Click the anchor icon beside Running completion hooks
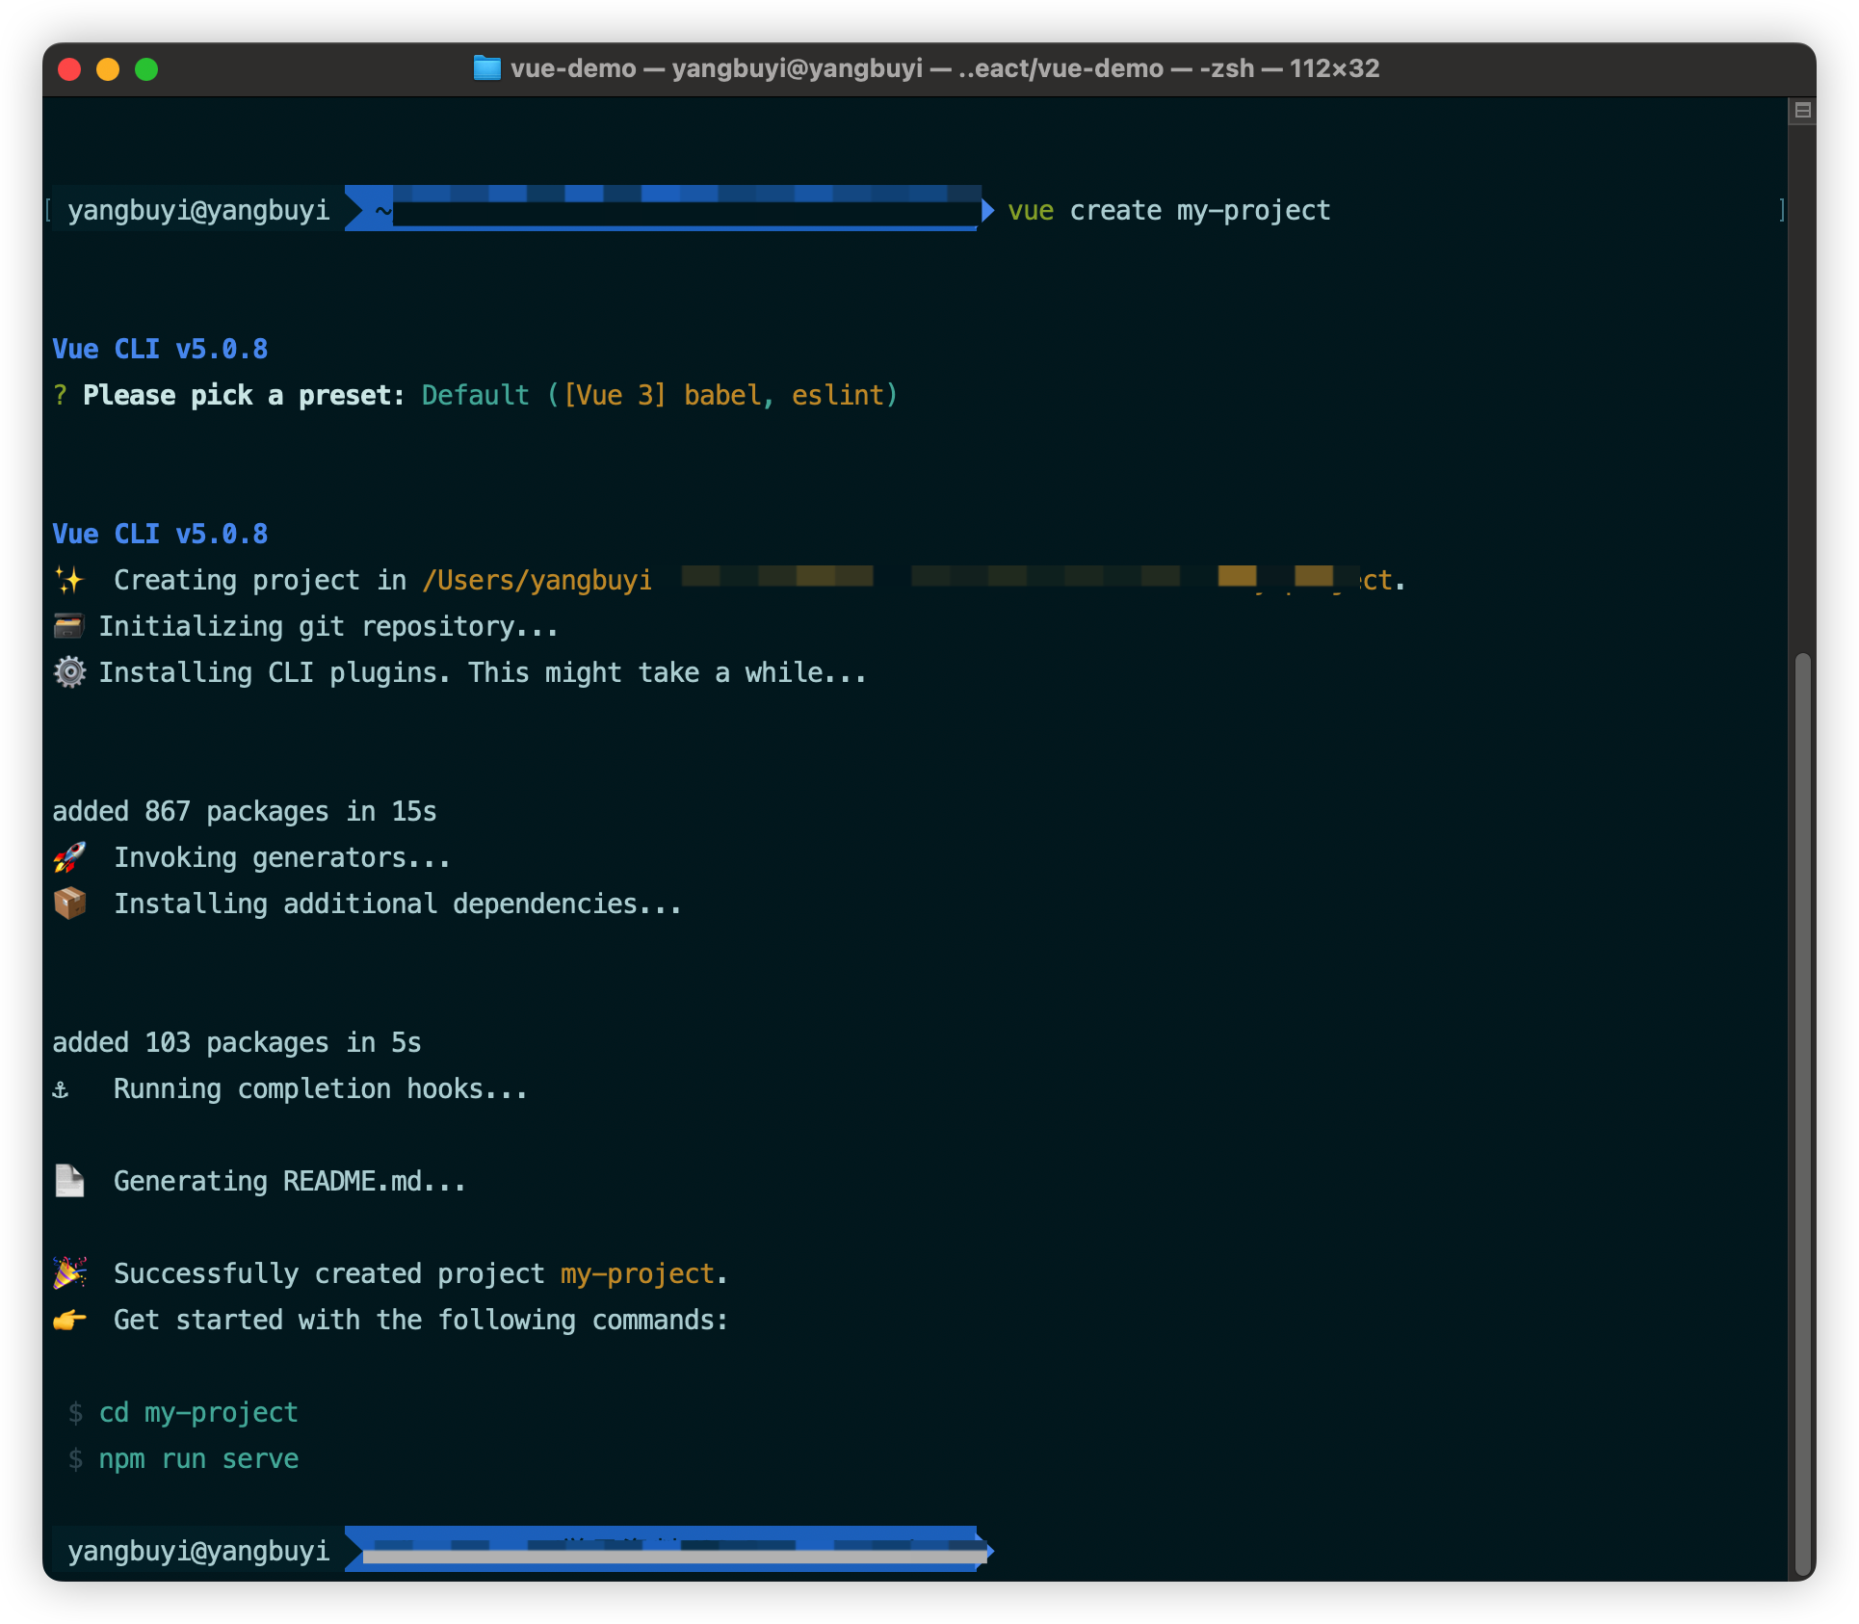The image size is (1859, 1624). click(61, 1089)
